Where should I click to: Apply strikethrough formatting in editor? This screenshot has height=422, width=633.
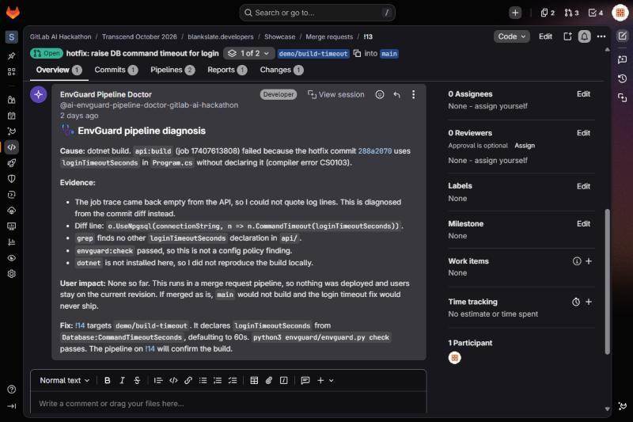[x=137, y=380]
